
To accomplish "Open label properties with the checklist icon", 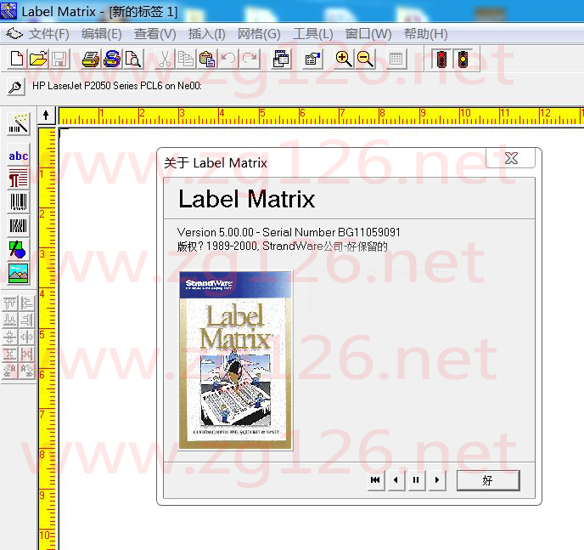I will (x=313, y=59).
